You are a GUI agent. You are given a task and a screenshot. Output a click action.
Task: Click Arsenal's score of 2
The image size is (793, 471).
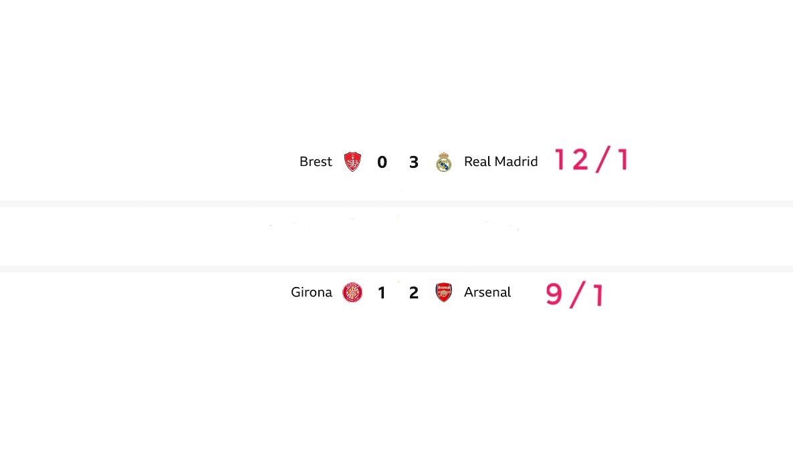[414, 292]
